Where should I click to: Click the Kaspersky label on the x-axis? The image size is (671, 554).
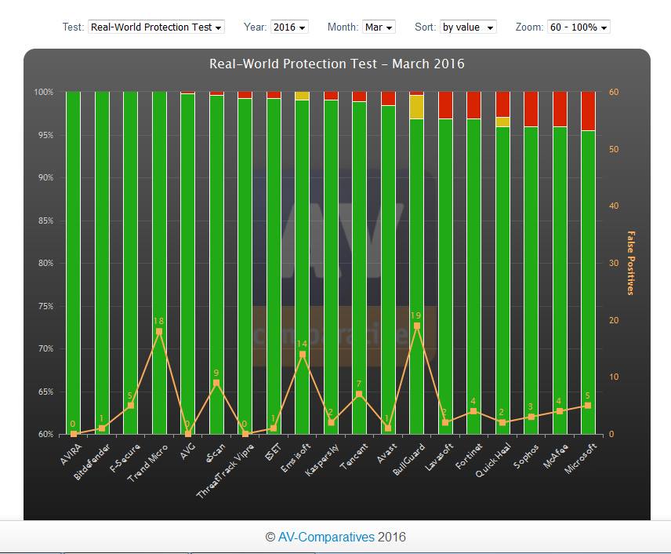pyautogui.click(x=322, y=460)
